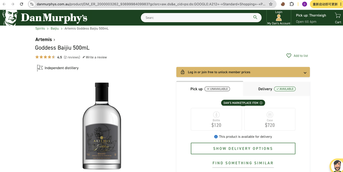The height and width of the screenshot is (172, 343).
Task: Reload the page with refresh icon
Action: pyautogui.click(x=21, y=4)
